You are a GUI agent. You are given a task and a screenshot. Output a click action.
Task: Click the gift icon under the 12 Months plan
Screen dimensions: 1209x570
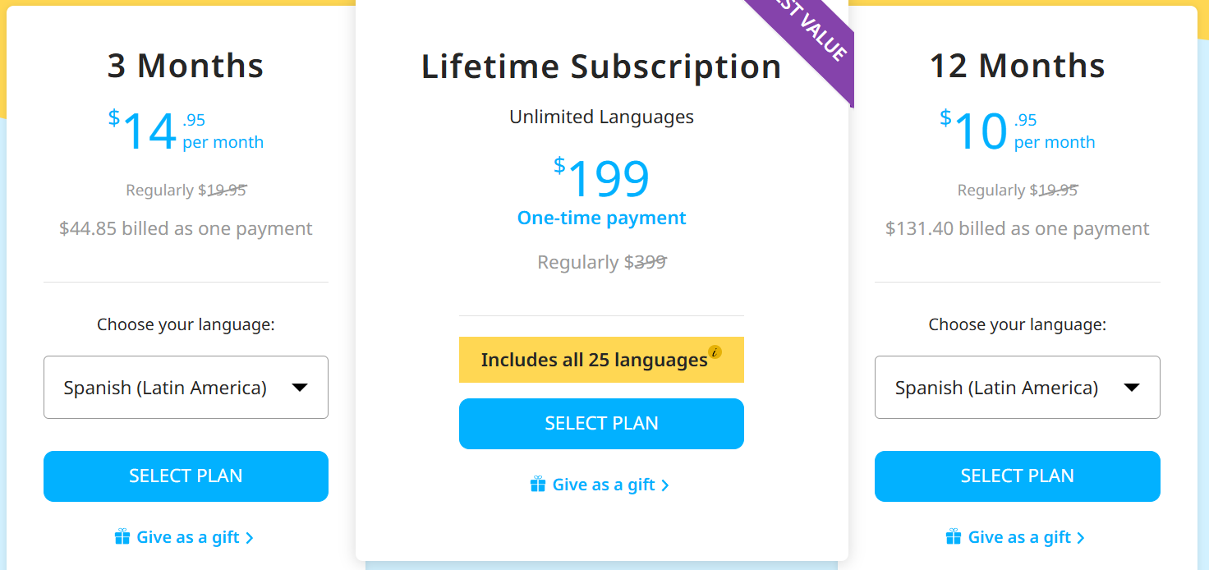point(954,537)
